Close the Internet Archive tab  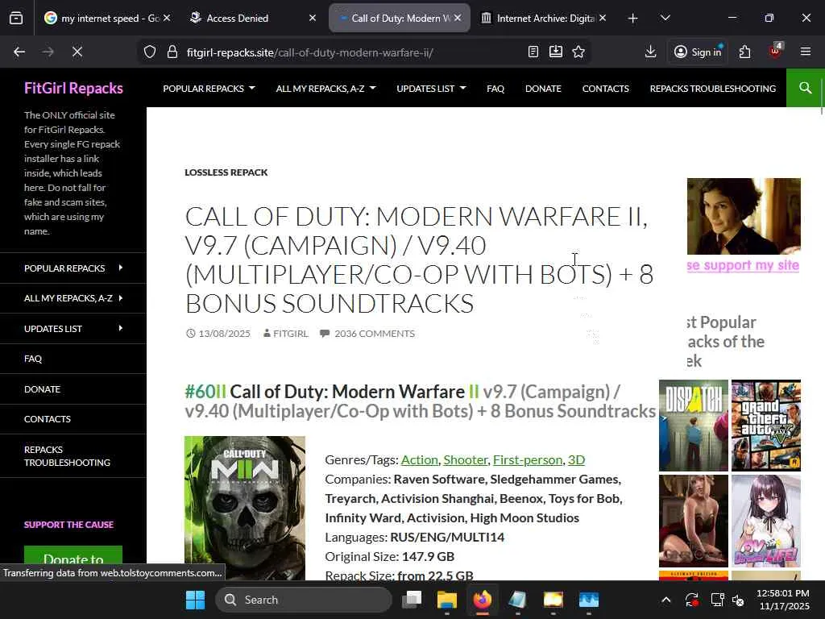pyautogui.click(x=603, y=18)
